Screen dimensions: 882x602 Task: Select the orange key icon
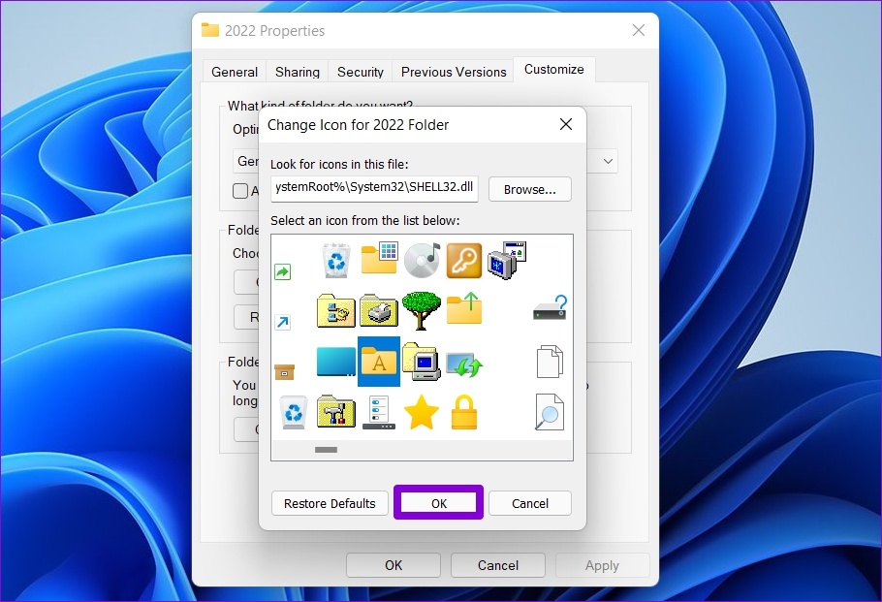click(464, 260)
